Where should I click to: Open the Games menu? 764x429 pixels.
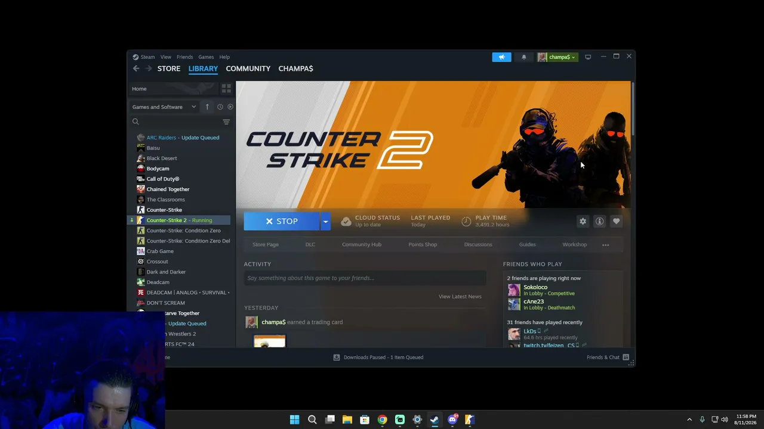point(206,57)
